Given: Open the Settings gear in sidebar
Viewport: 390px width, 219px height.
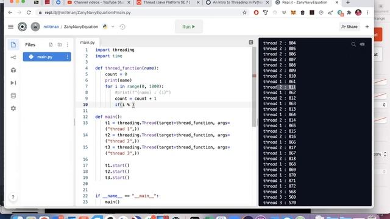Looking at the screenshot, I should point(13,108).
